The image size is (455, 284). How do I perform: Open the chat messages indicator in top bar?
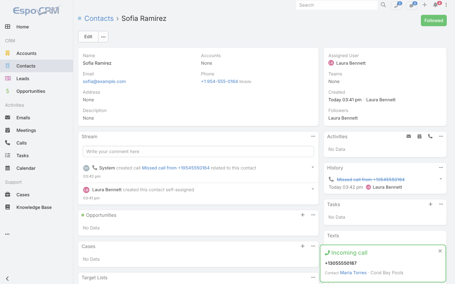(x=412, y=5)
